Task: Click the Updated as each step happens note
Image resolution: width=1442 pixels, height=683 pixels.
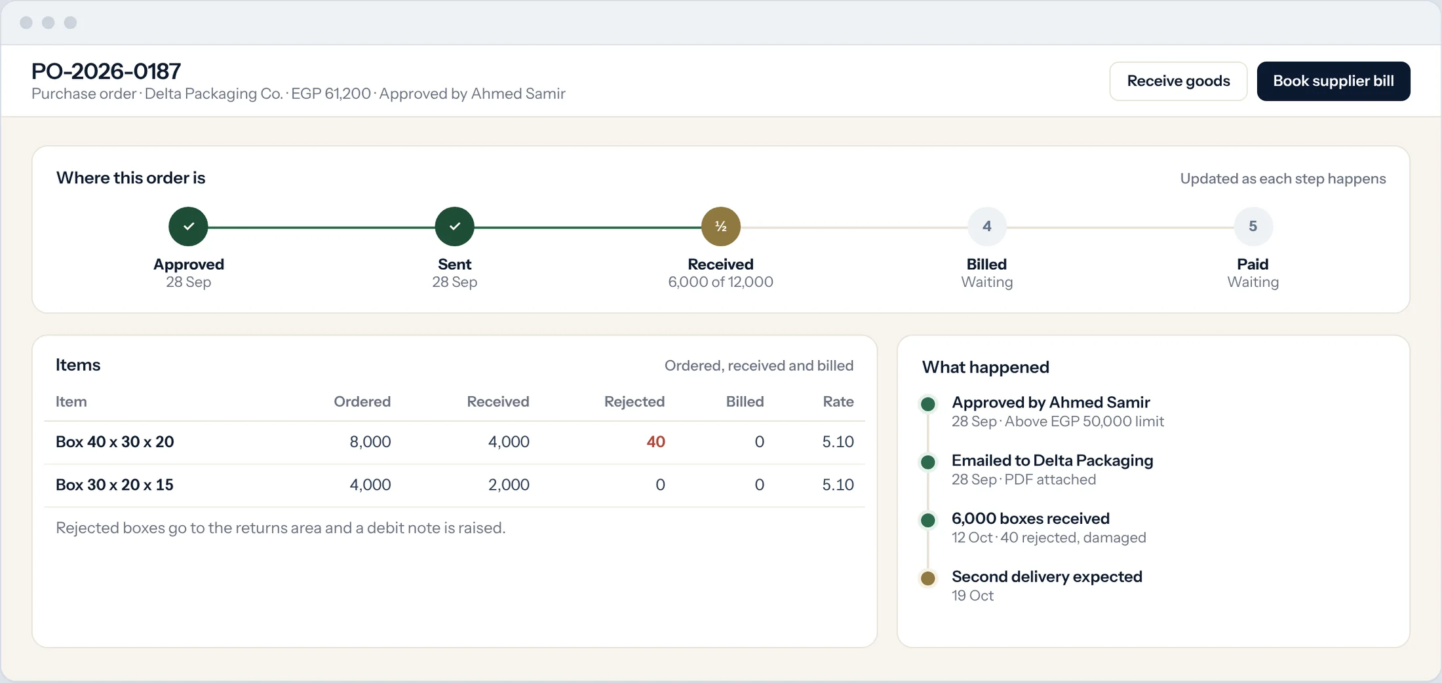Action: click(x=1283, y=179)
